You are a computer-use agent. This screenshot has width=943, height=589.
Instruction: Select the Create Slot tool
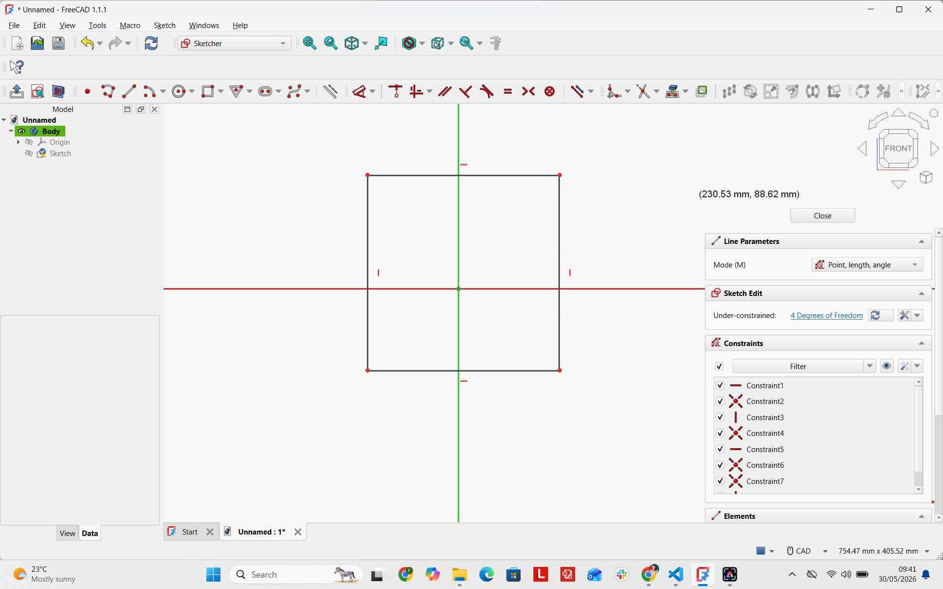point(266,91)
